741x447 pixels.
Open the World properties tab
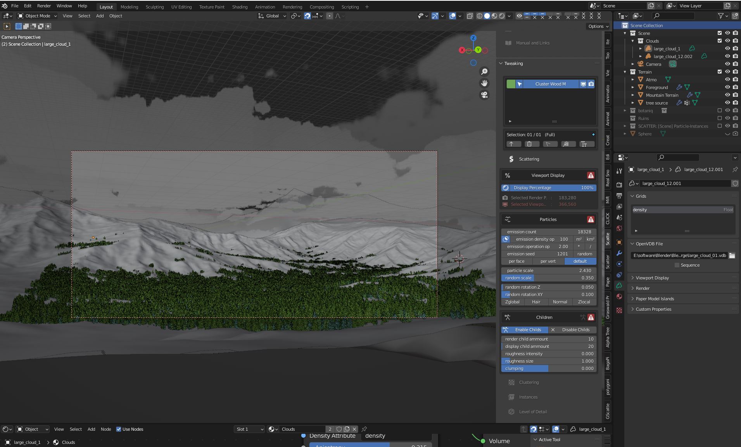(x=619, y=228)
